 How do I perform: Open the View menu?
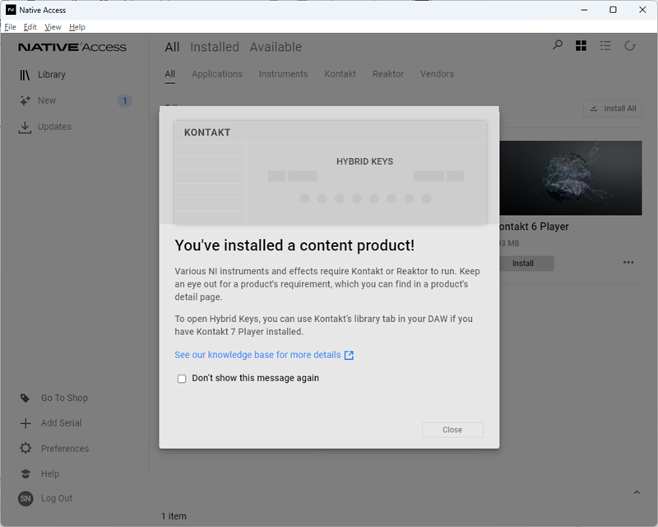click(53, 27)
